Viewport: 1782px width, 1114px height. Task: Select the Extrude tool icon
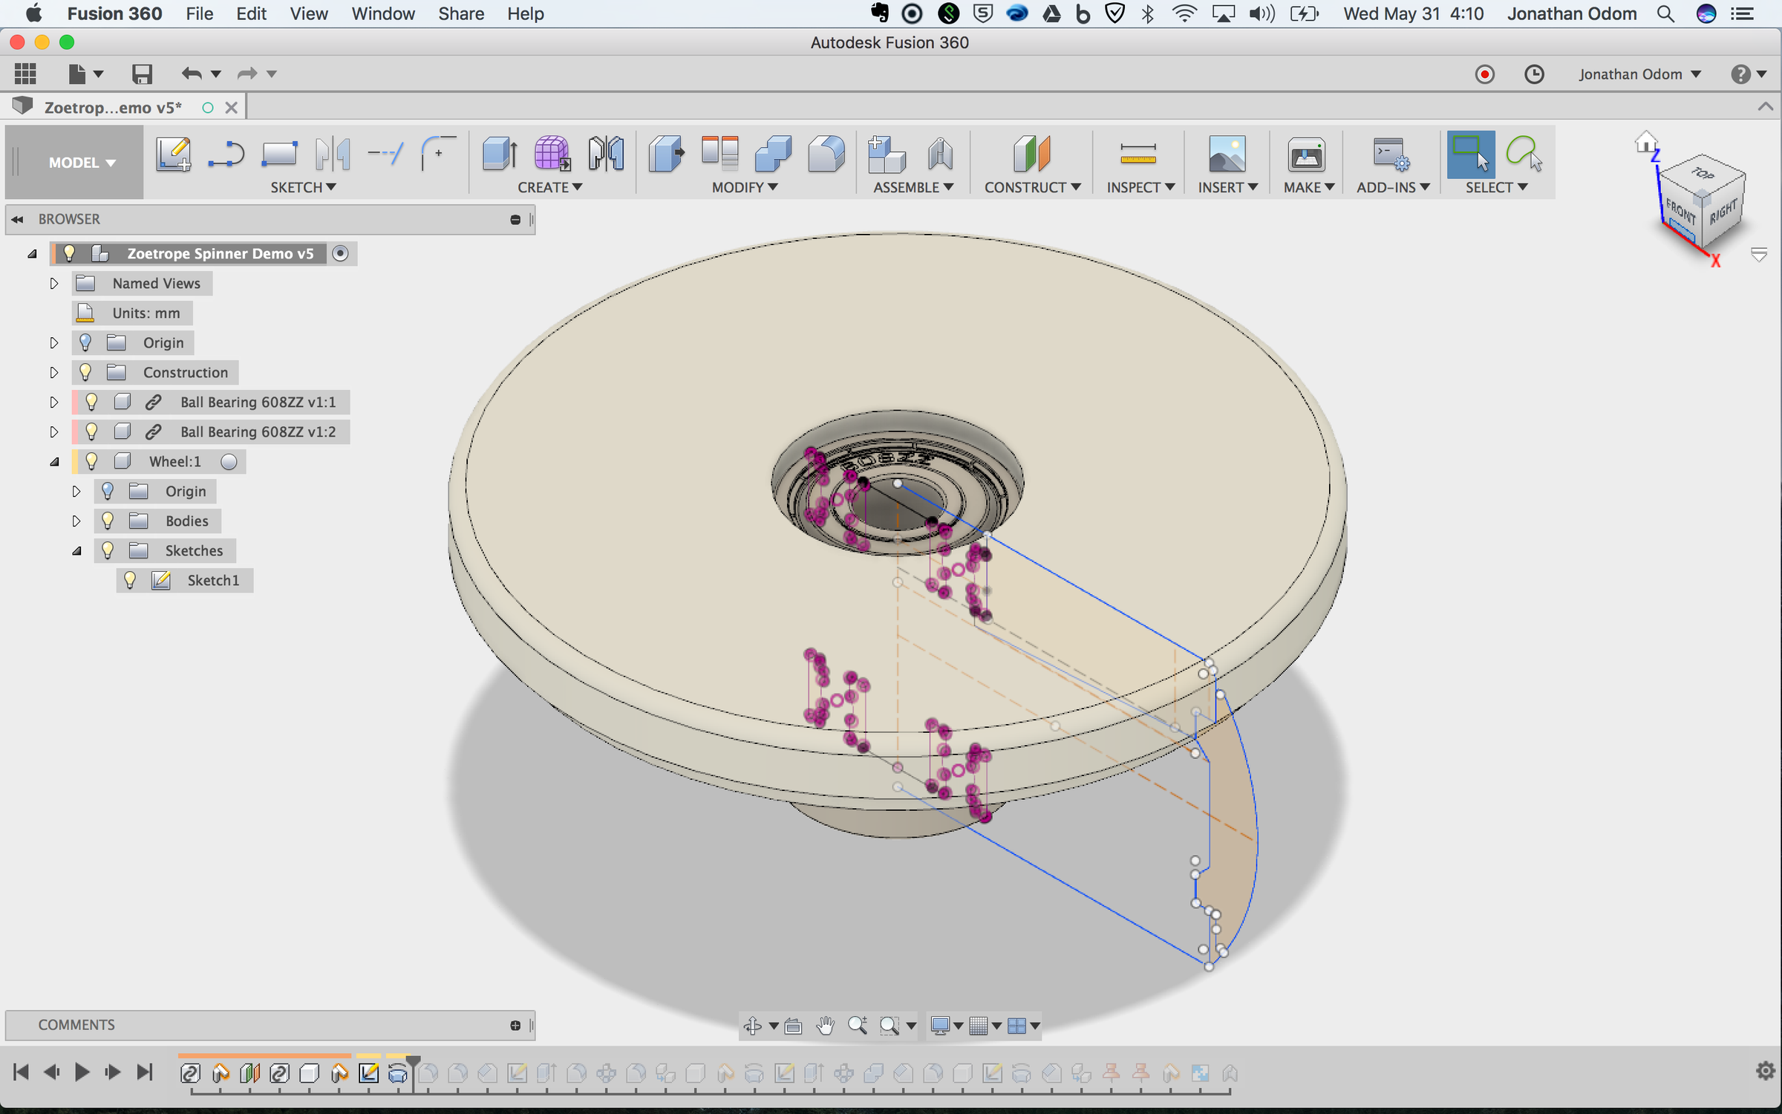tap(499, 154)
